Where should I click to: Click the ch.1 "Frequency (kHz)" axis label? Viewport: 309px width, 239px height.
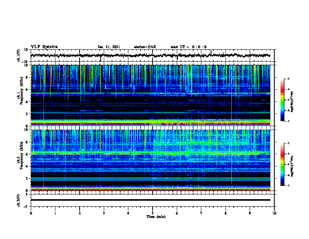point(21,91)
